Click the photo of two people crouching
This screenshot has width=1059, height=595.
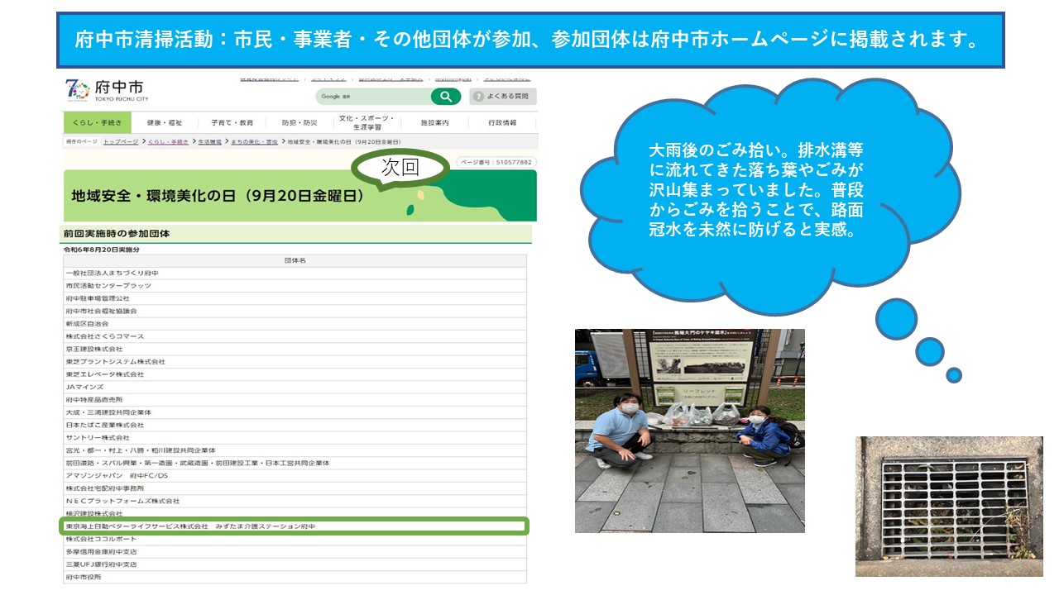click(689, 431)
